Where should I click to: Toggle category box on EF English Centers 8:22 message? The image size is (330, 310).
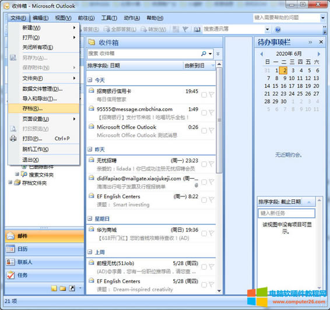pos(203,200)
